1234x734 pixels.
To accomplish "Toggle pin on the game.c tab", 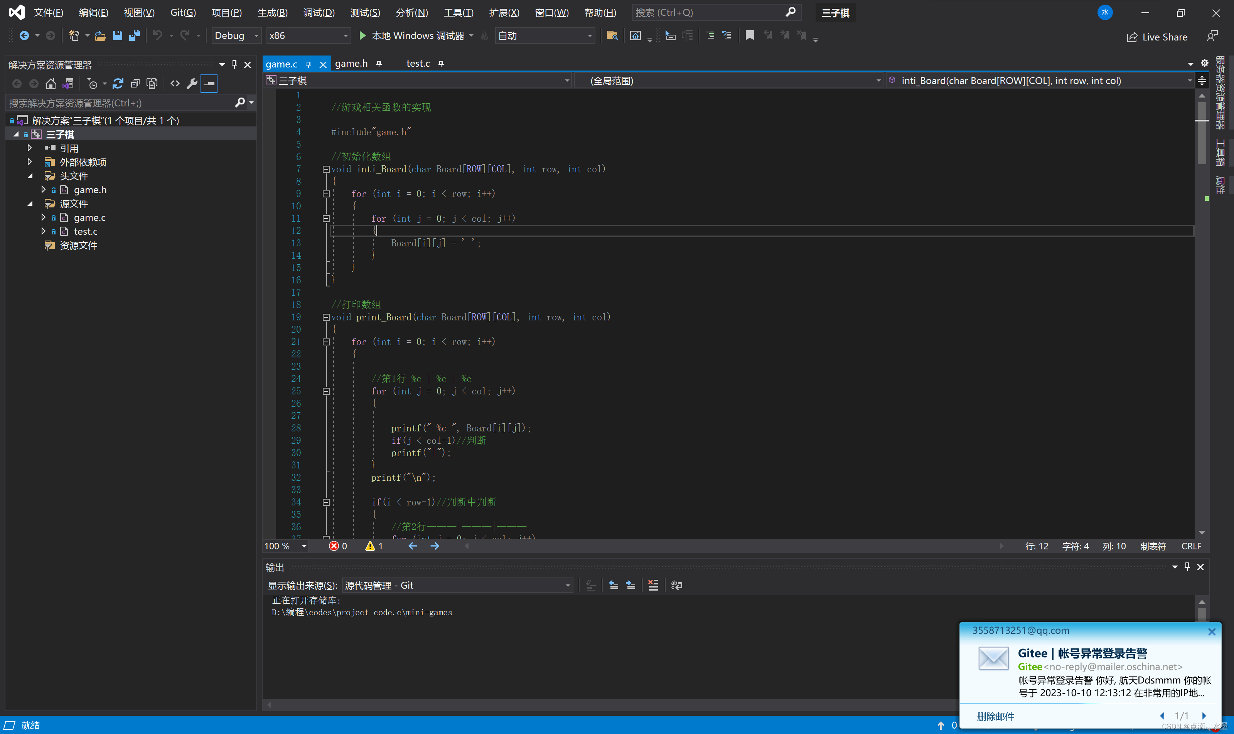I will (x=308, y=64).
